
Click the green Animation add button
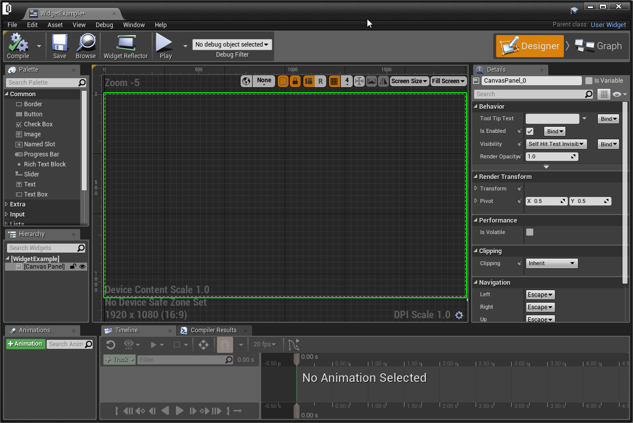click(x=25, y=344)
